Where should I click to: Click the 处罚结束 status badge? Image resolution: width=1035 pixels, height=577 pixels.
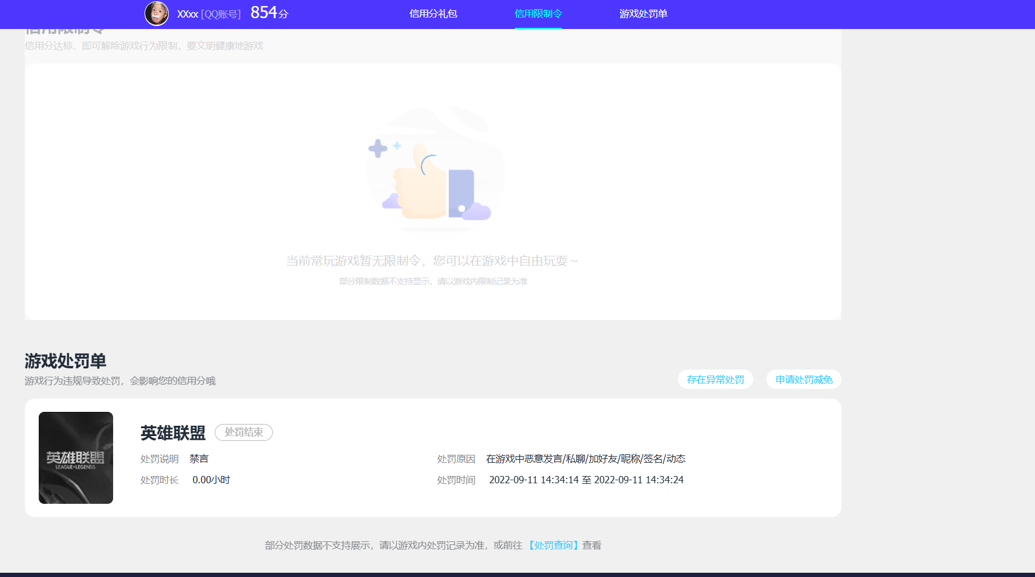click(244, 432)
